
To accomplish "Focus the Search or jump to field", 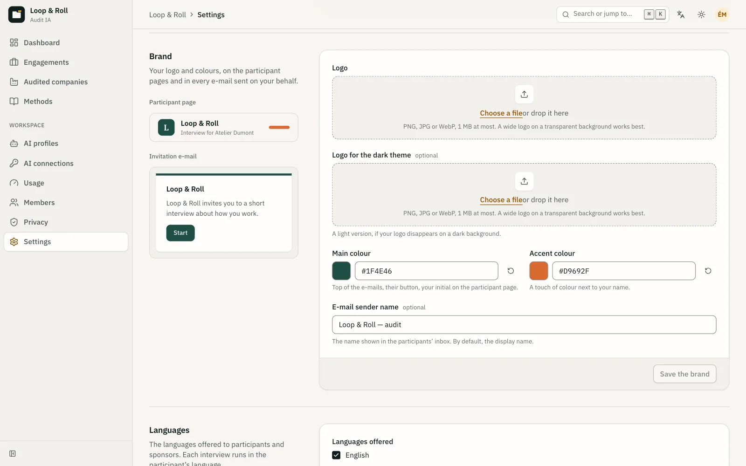I will tap(613, 14).
